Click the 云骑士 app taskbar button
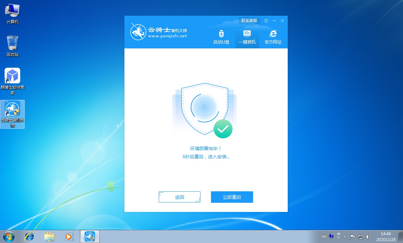This screenshot has height=243, width=403. 89,236
